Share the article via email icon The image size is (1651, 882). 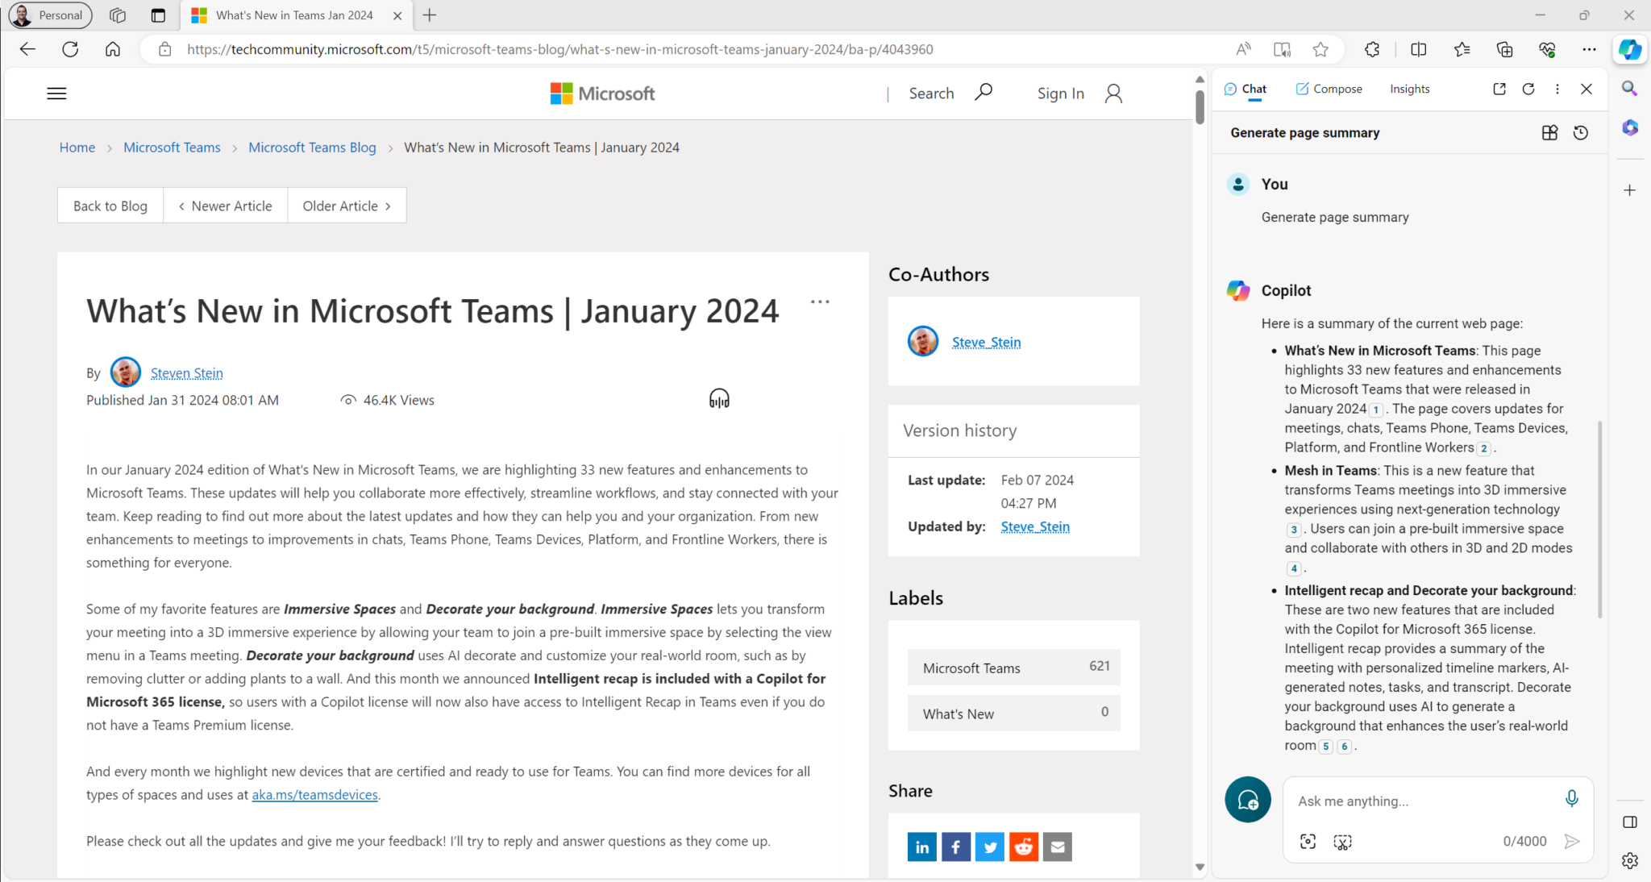[1057, 847]
